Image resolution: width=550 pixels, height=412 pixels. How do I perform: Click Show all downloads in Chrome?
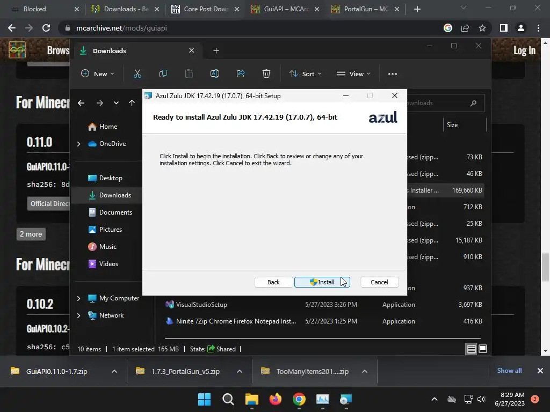point(509,371)
